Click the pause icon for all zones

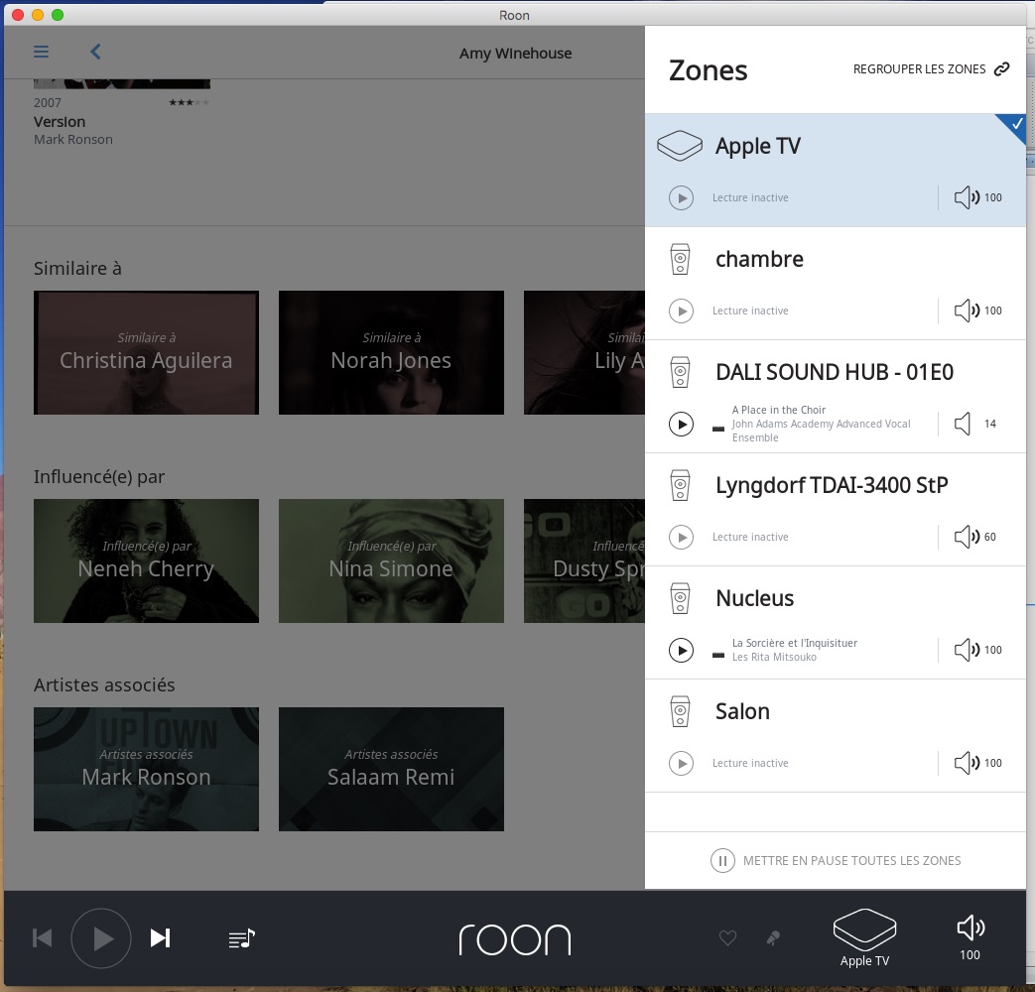[x=722, y=861]
